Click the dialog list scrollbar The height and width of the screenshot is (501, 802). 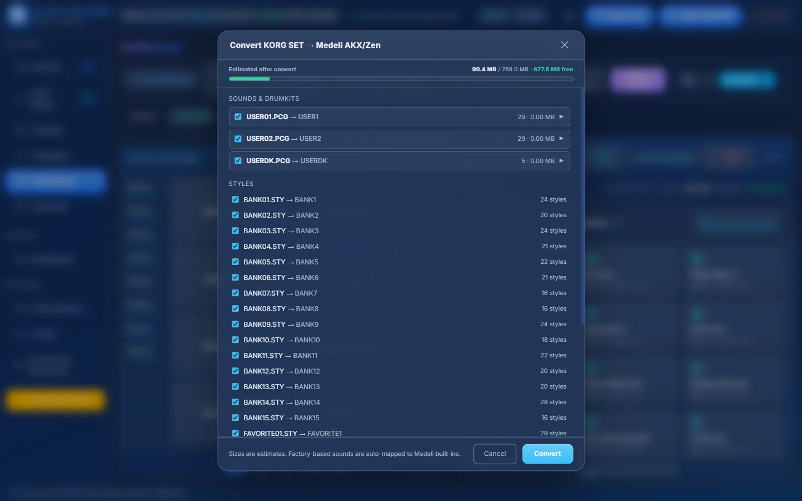pyautogui.click(x=583, y=206)
